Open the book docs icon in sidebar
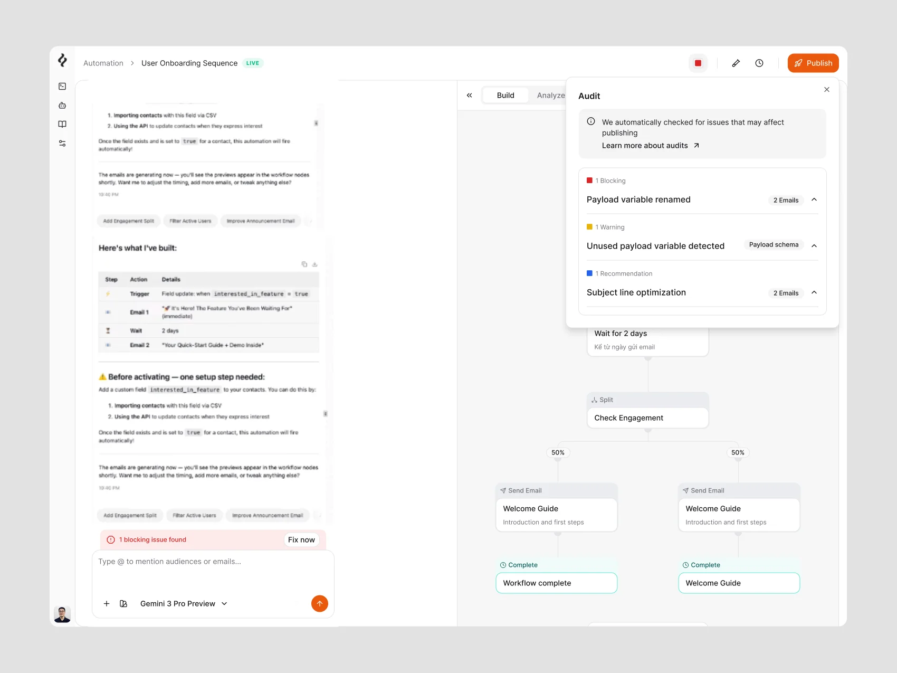Image resolution: width=897 pixels, height=673 pixels. 62,124
